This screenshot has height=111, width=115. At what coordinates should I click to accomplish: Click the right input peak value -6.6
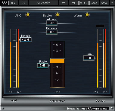tap(19, 92)
